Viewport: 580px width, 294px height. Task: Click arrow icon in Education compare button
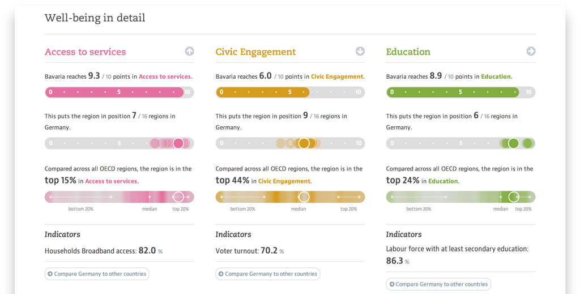391,284
